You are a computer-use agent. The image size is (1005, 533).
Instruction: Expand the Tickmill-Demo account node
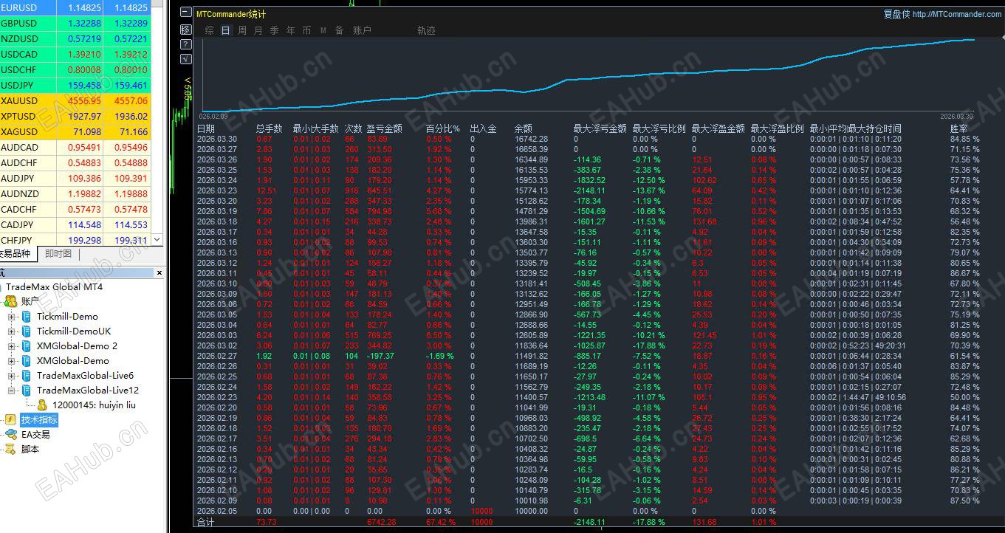[x=12, y=317]
